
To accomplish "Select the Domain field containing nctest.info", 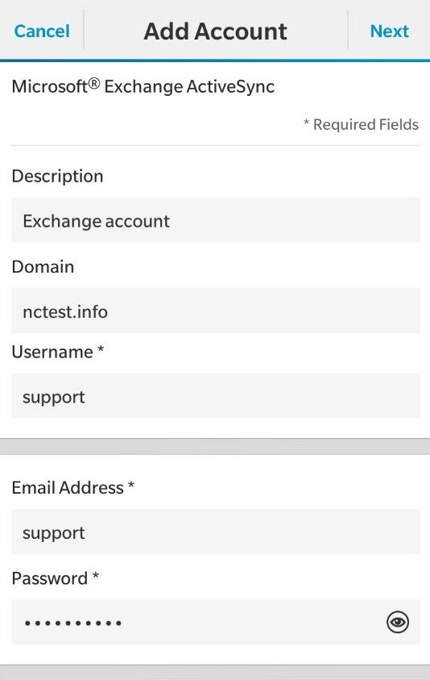I will [216, 311].
